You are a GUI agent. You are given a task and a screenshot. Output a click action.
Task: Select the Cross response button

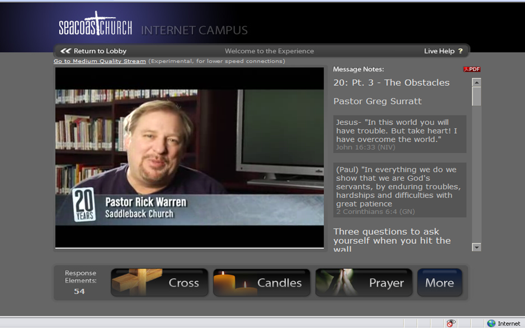pyautogui.click(x=160, y=282)
